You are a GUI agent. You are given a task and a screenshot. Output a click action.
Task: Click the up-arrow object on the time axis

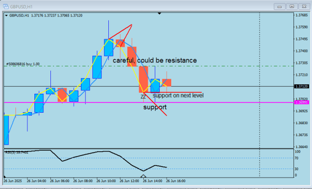(x=143, y=176)
